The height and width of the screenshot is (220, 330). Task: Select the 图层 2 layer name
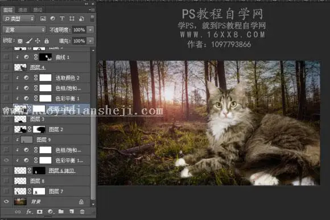[x=56, y=129]
